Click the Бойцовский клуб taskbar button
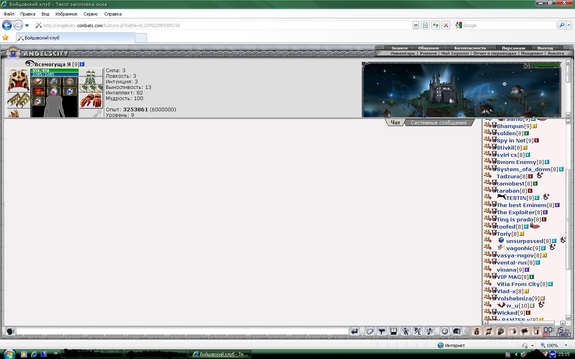The width and height of the screenshot is (575, 359). (x=220, y=354)
